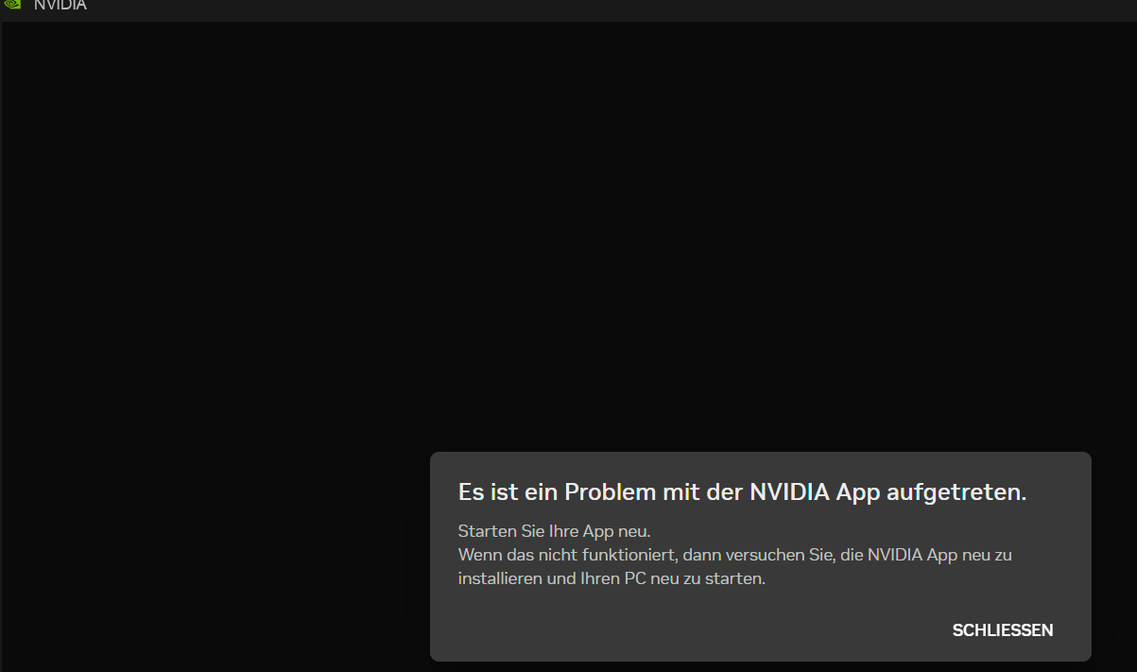Select the heading 'Es ist ein Problem mit der NVIDIA App aufgetreten.'
Viewport: 1137px width, 672px height.
tap(742, 491)
